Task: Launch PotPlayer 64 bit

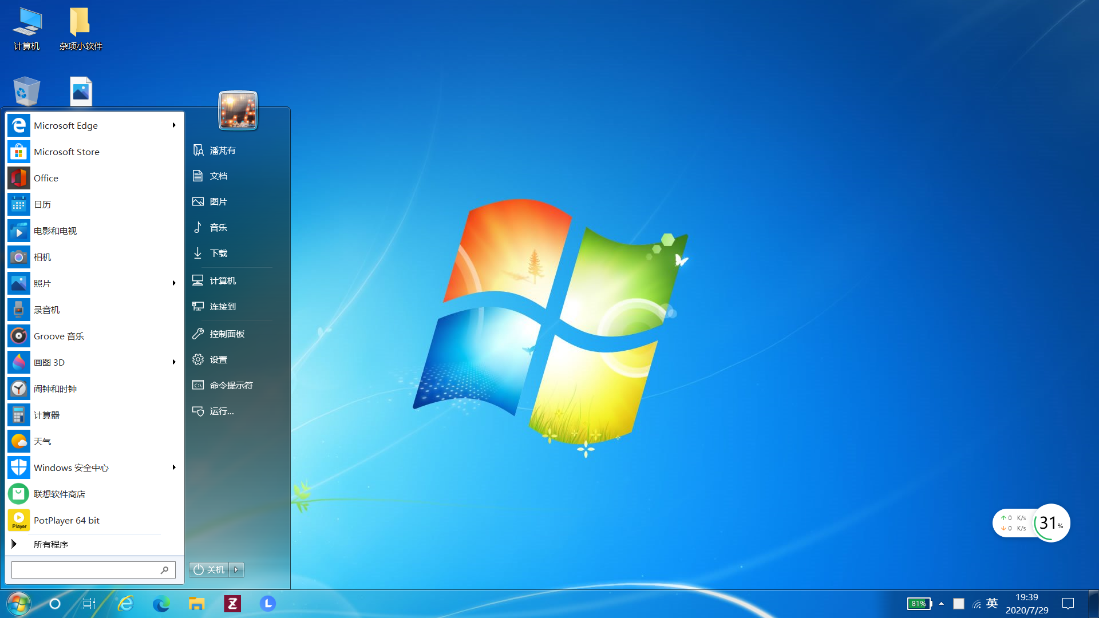Action: pos(94,520)
